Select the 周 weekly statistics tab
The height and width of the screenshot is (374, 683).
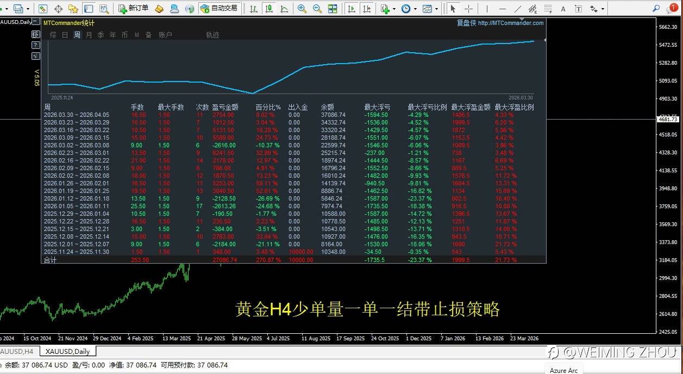pos(77,35)
